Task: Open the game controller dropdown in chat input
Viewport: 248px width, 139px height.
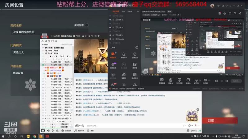Action: [78, 126]
